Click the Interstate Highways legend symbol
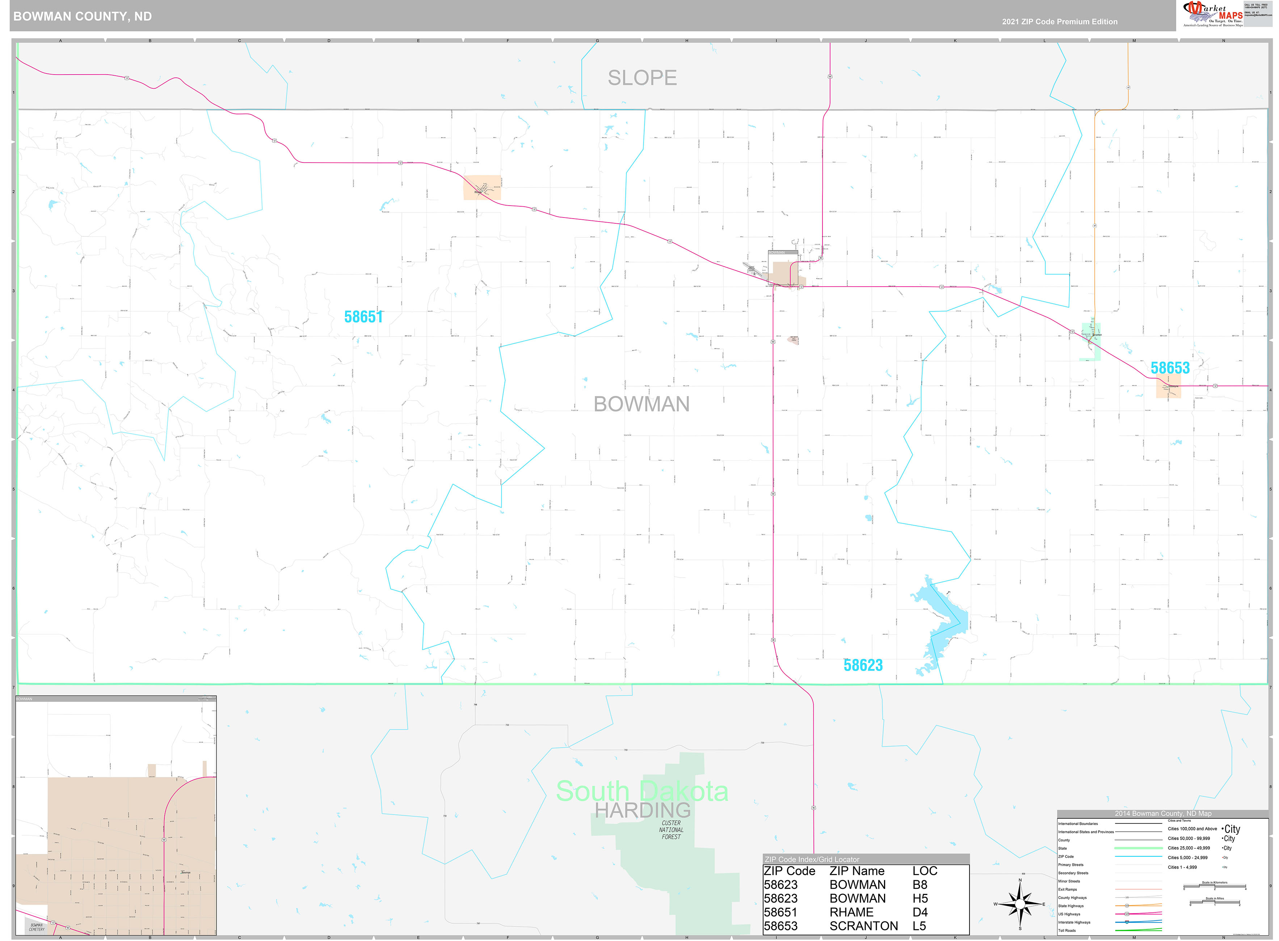The width and height of the screenshot is (1279, 941). [1138, 922]
